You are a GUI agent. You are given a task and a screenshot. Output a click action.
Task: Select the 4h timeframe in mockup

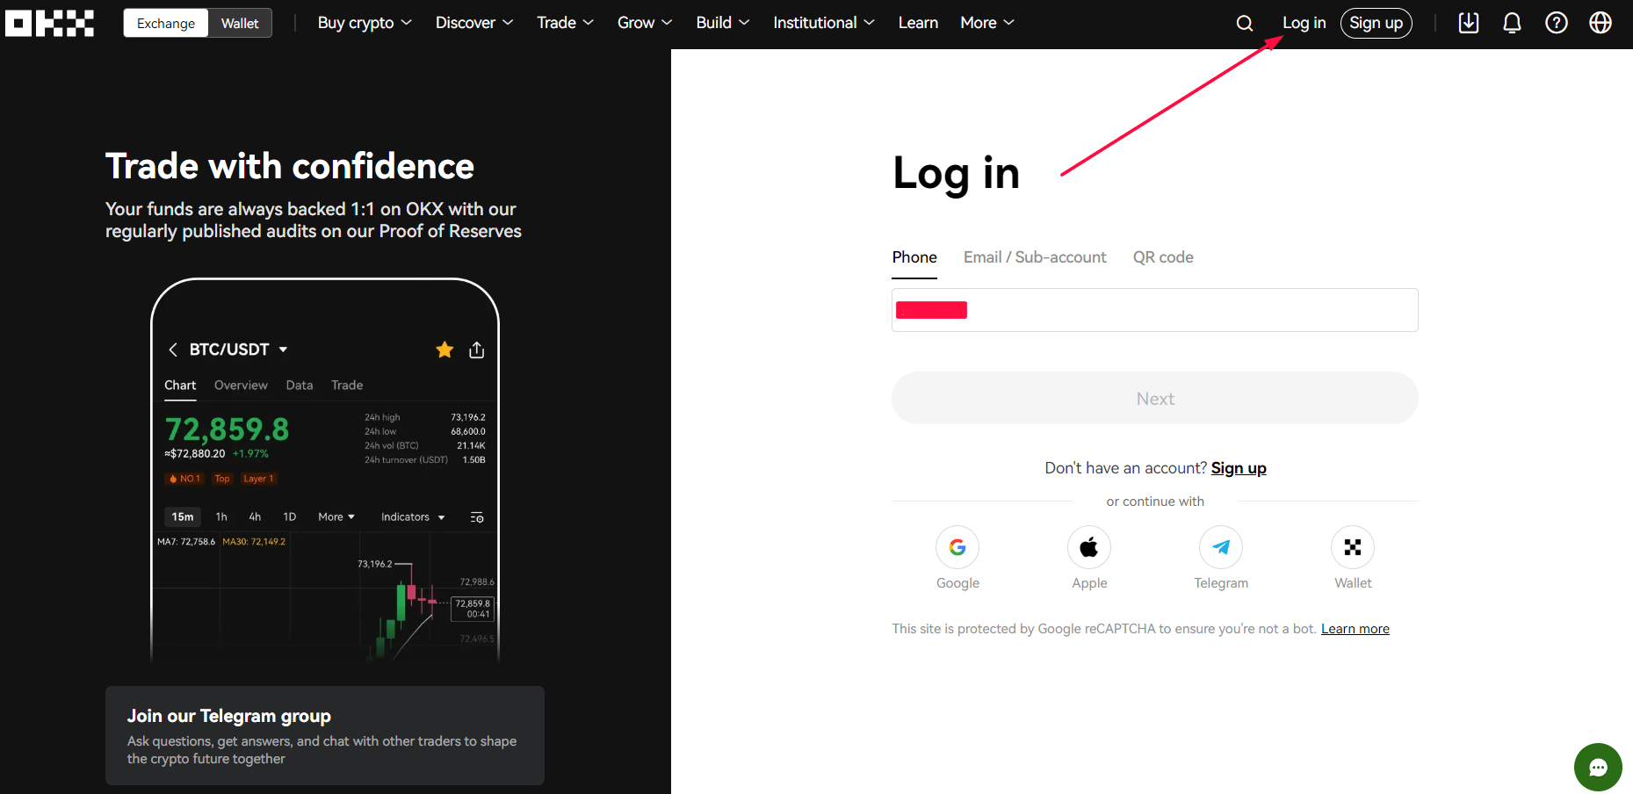(255, 517)
